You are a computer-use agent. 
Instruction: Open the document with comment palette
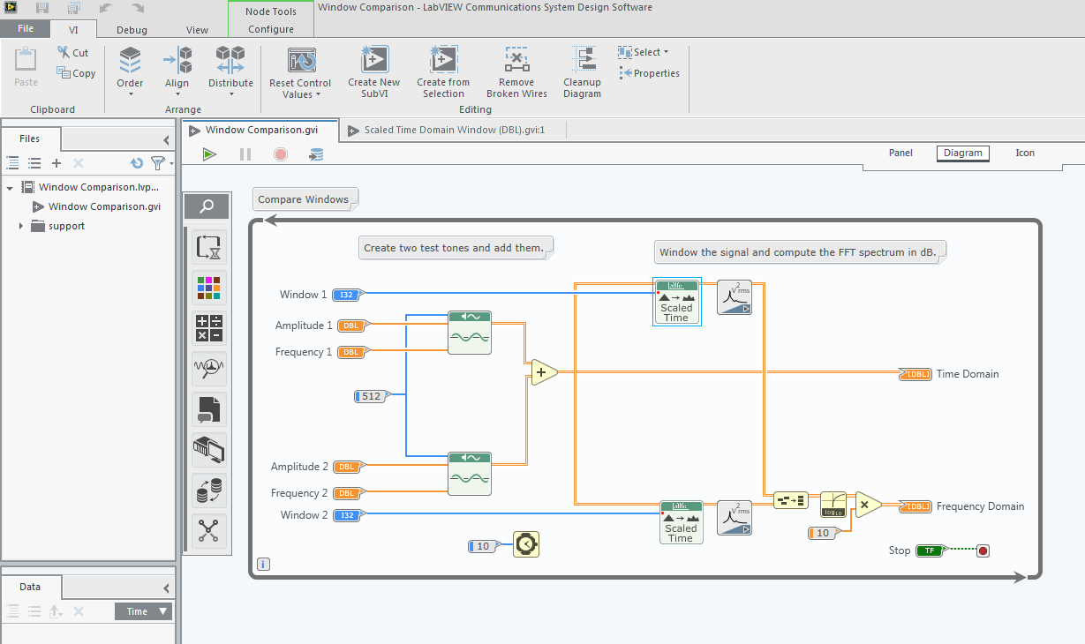tap(209, 409)
